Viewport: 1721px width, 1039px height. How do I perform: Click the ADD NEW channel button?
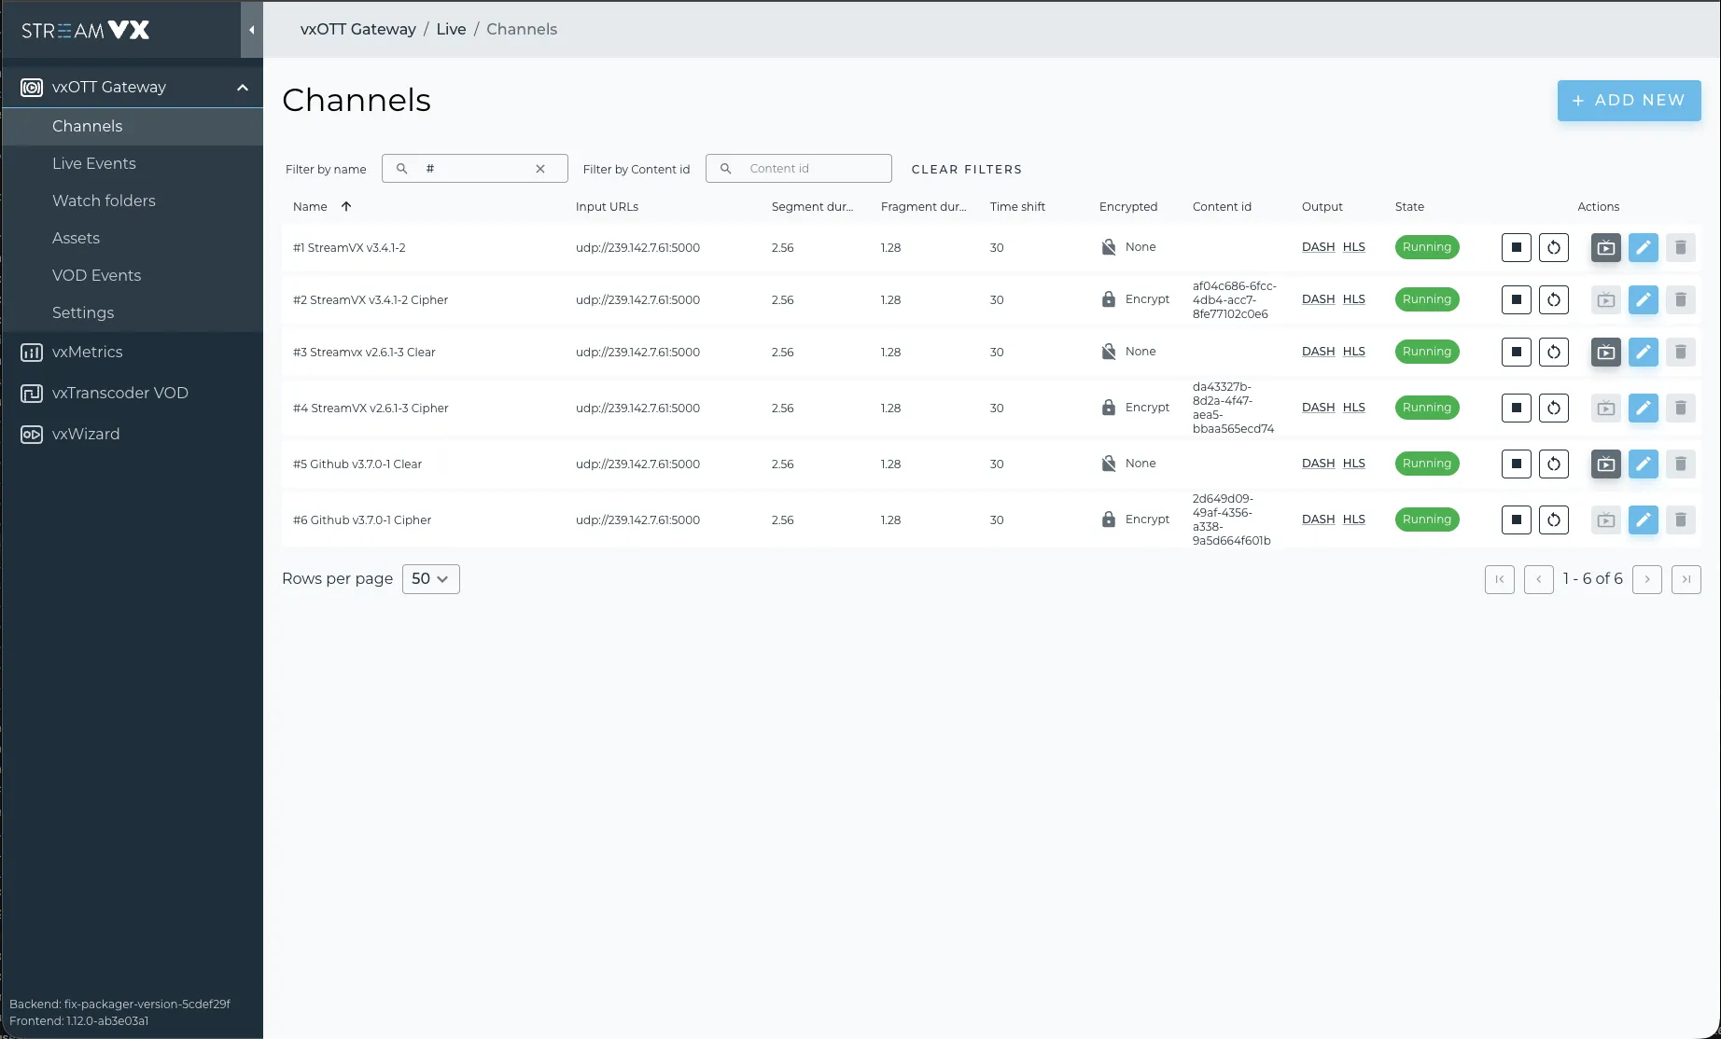[1629, 100]
